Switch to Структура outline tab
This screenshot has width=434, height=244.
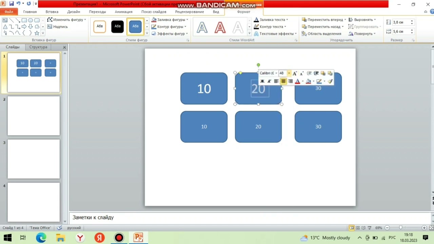[38, 47]
